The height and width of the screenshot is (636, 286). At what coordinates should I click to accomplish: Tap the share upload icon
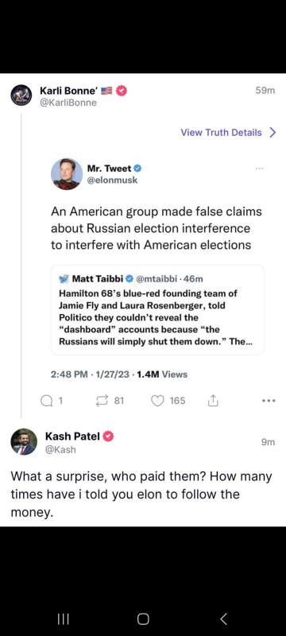click(x=213, y=401)
